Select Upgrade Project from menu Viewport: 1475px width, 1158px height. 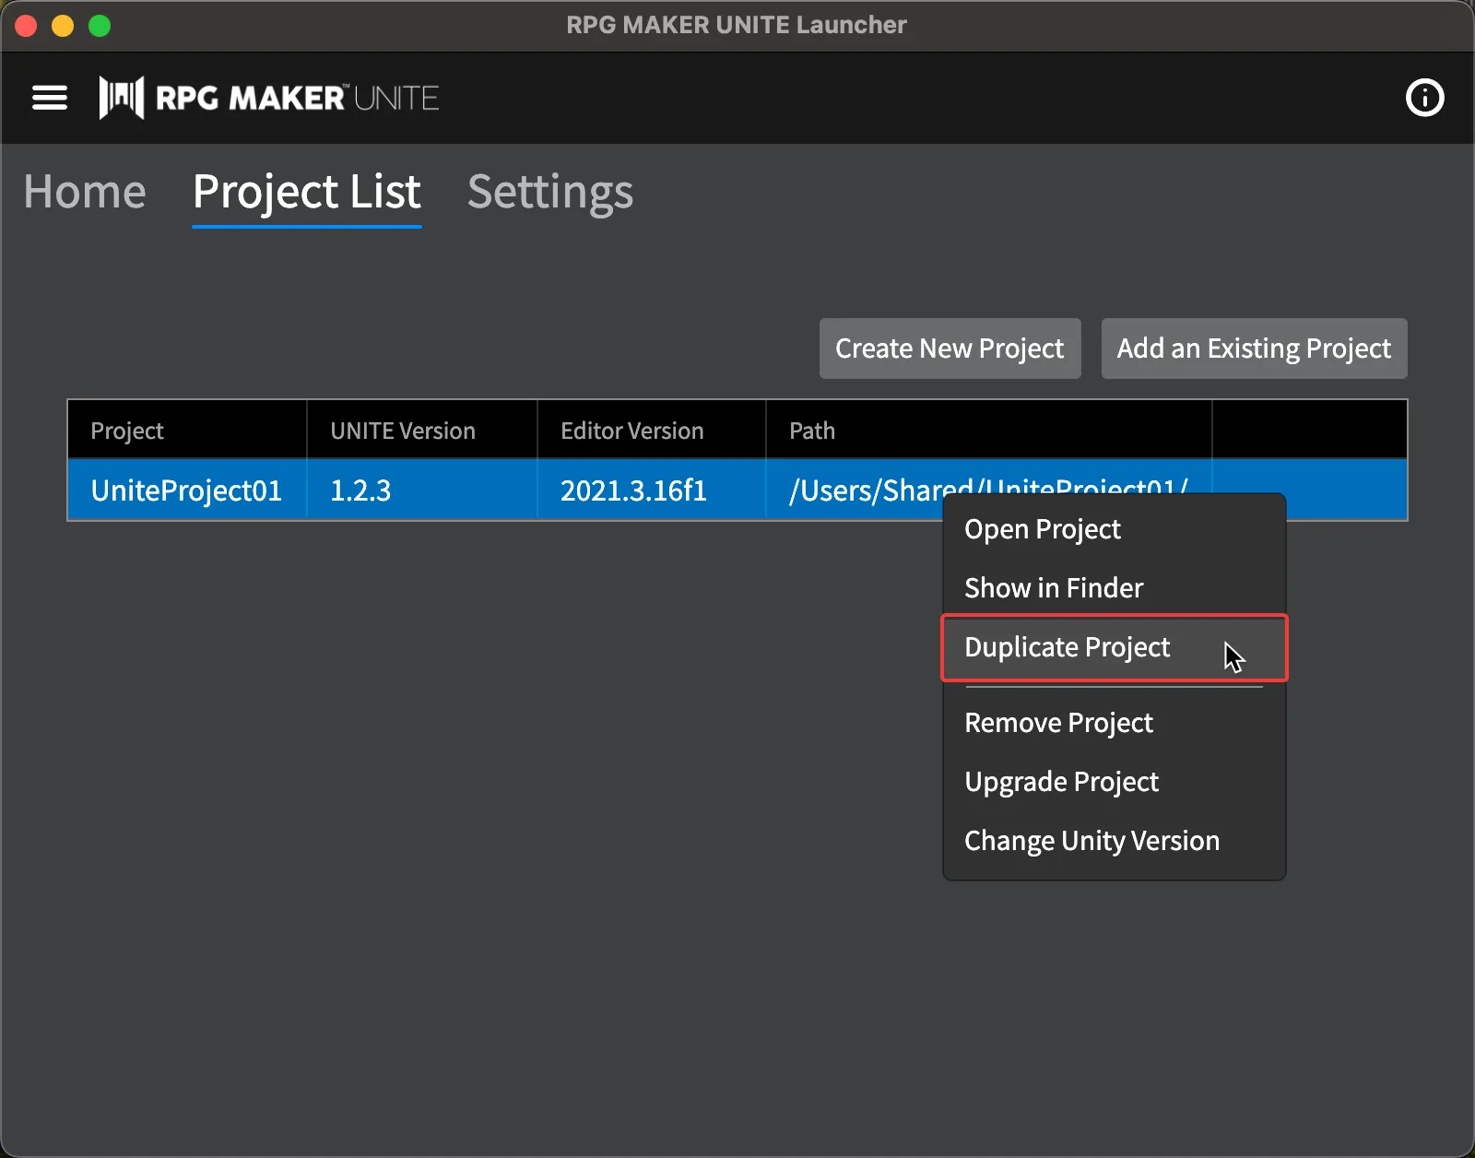tap(1061, 782)
